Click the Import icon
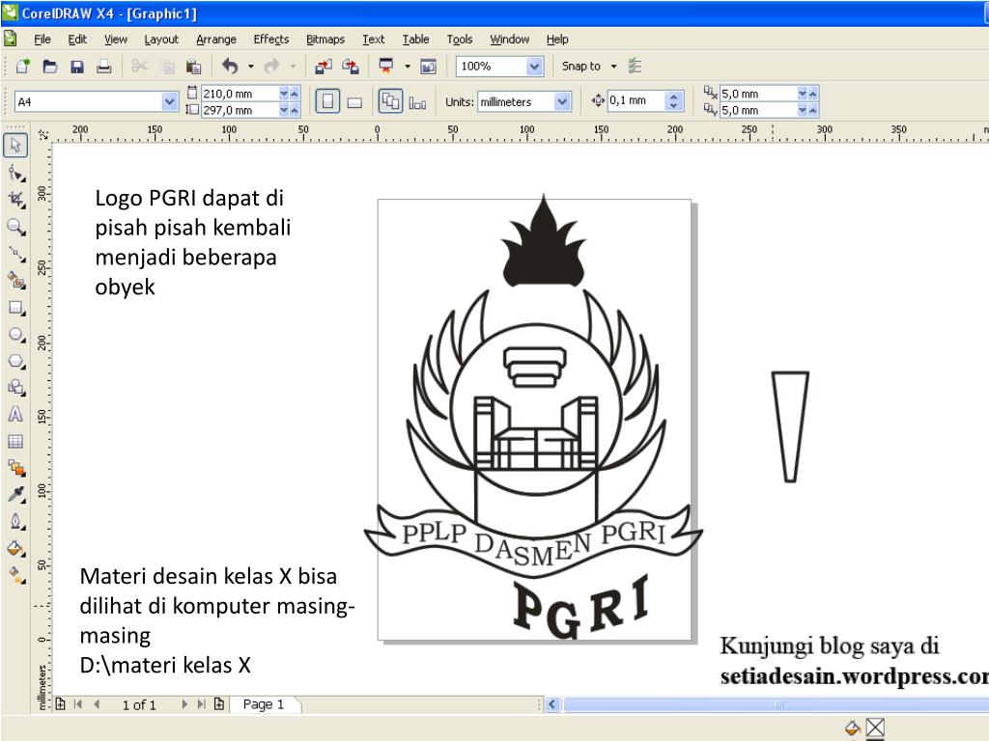 323,67
